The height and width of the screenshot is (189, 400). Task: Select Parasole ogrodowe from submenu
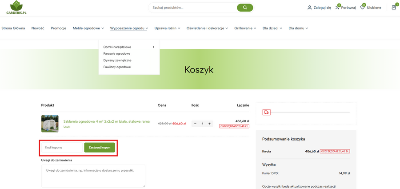point(117,53)
